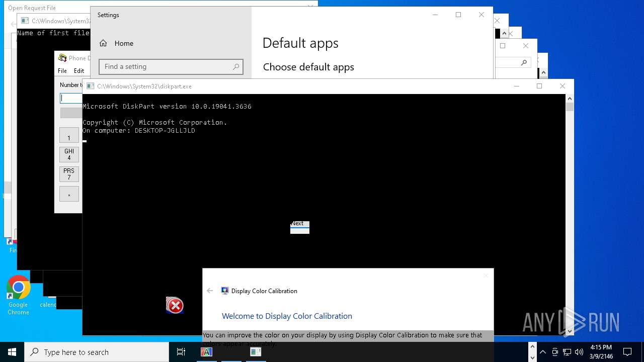
Task: Click the taskbar search box
Action: coord(97,352)
